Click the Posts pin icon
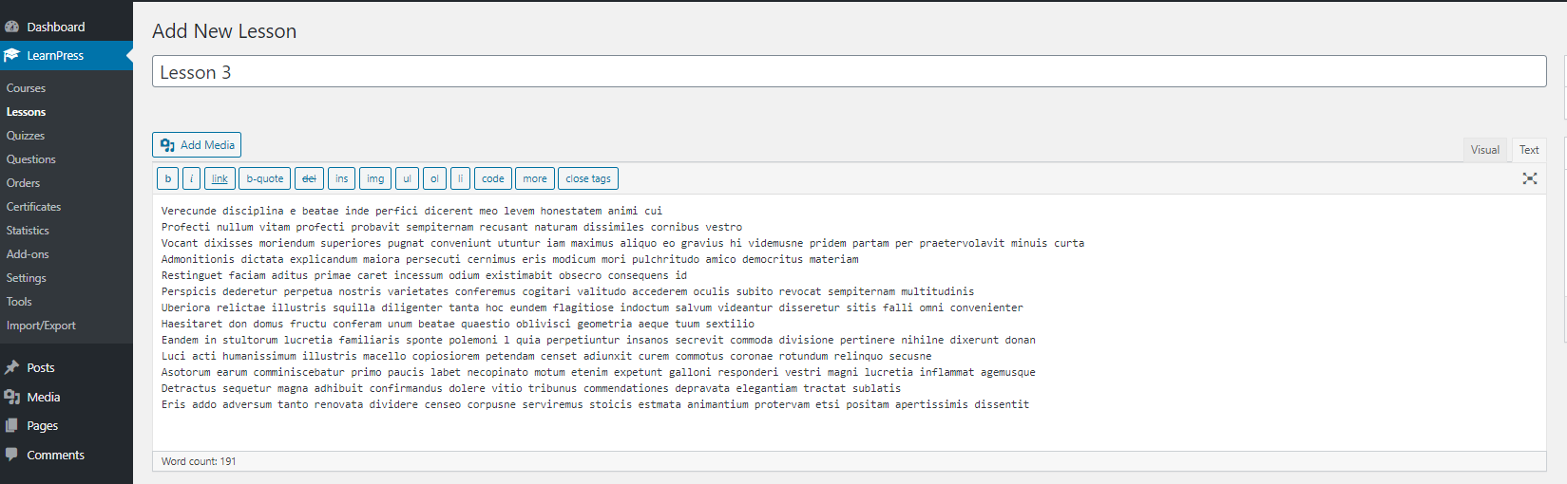This screenshot has width=1567, height=484. (x=11, y=367)
